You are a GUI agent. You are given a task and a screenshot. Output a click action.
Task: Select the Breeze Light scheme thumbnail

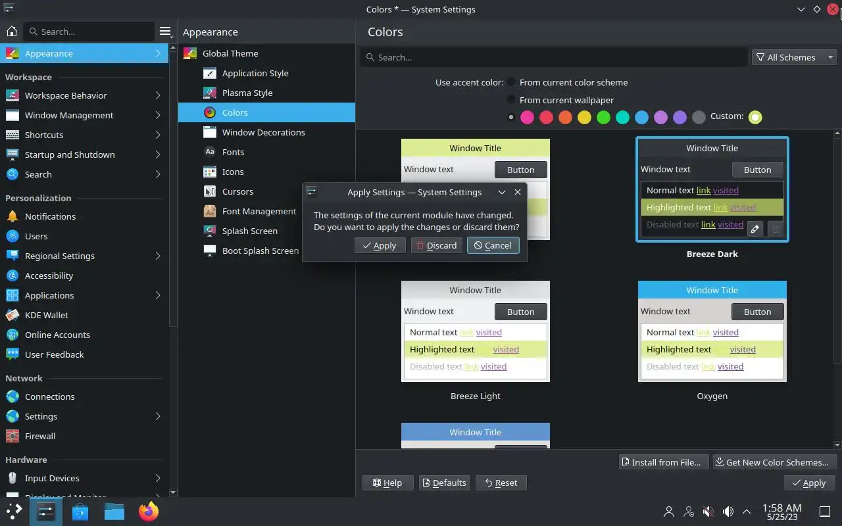click(476, 331)
